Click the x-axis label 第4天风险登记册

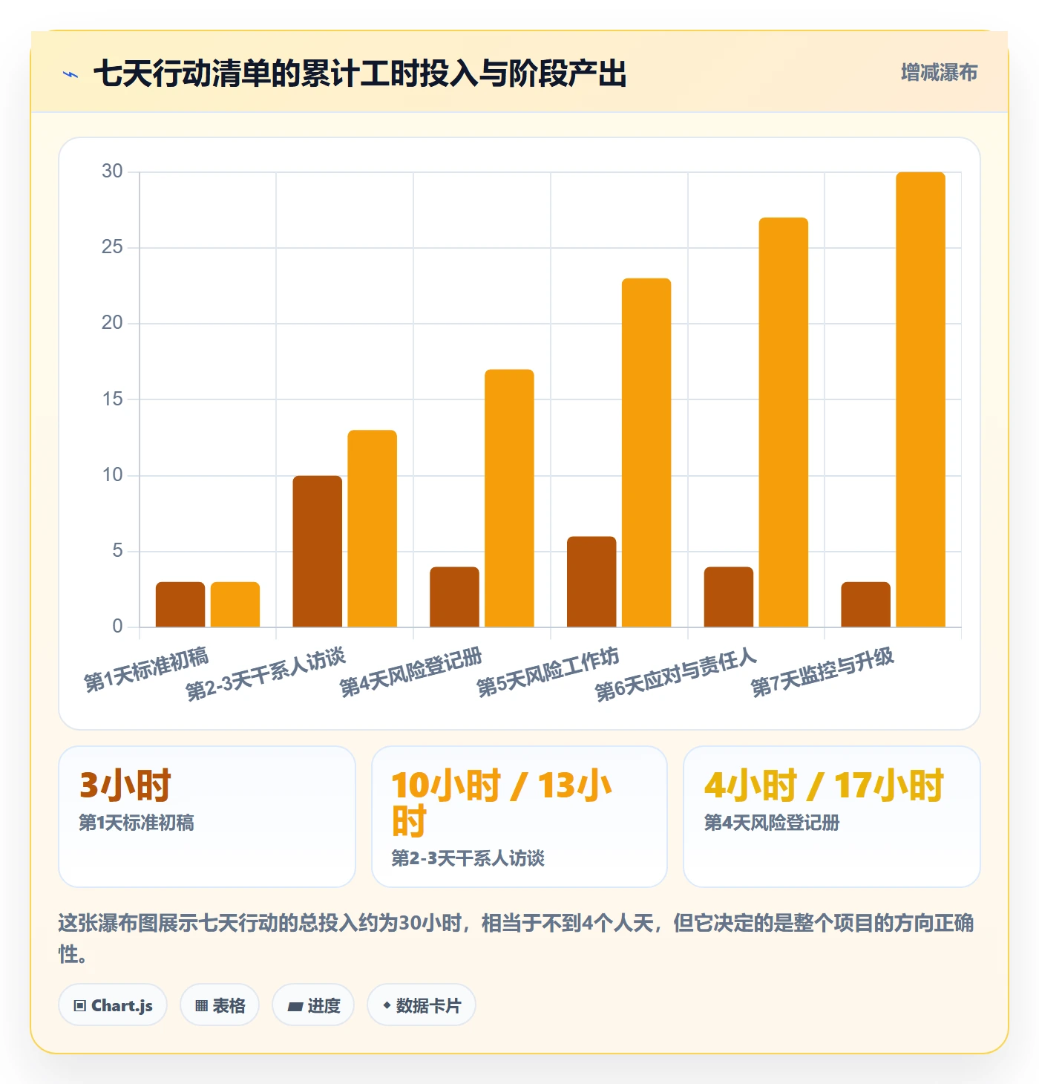tap(411, 672)
